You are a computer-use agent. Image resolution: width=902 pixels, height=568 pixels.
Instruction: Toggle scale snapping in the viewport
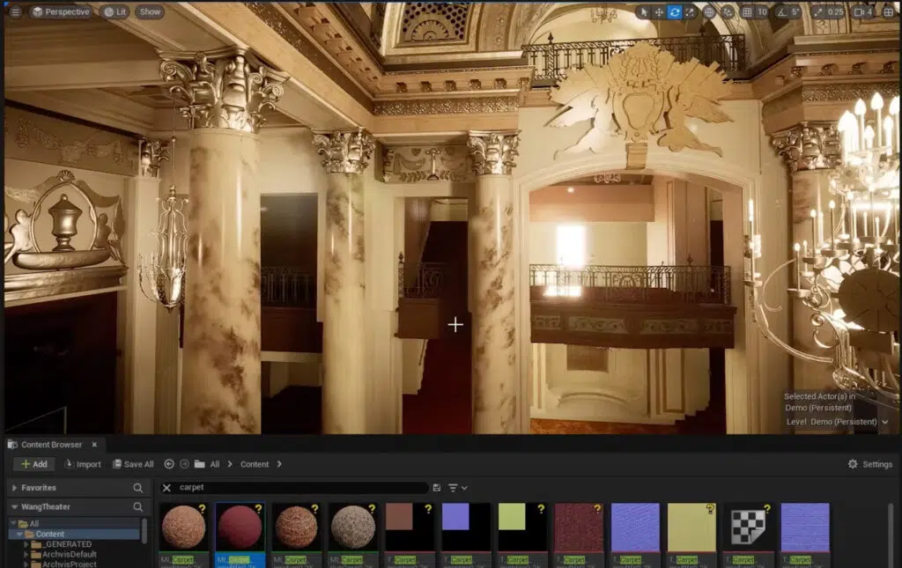pos(817,12)
